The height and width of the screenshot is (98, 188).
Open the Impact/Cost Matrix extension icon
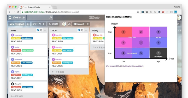point(175,12)
